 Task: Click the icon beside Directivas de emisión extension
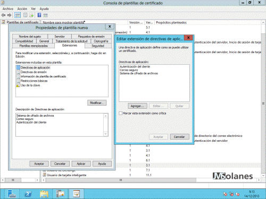(x=18, y=72)
